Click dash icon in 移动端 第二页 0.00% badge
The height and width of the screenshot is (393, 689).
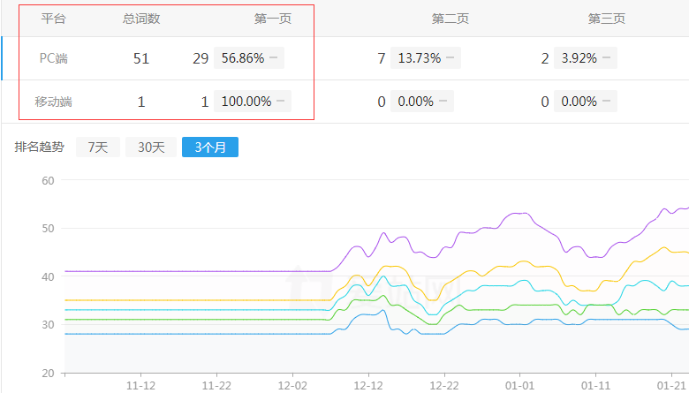click(x=443, y=102)
